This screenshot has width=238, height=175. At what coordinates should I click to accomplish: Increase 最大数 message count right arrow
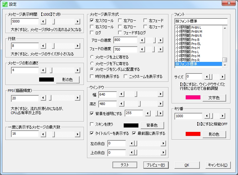tap(78, 134)
